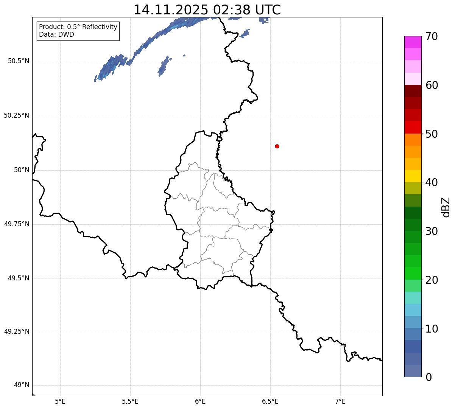This screenshot has width=455, height=409.
Task: Click the orange colorbar segment below 50
Action: [413, 140]
